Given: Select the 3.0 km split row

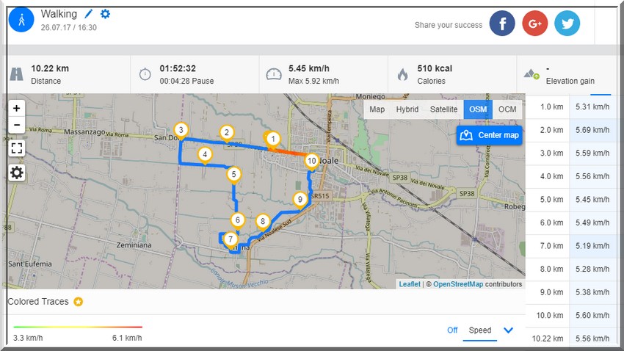Looking at the screenshot, I should point(573,153).
